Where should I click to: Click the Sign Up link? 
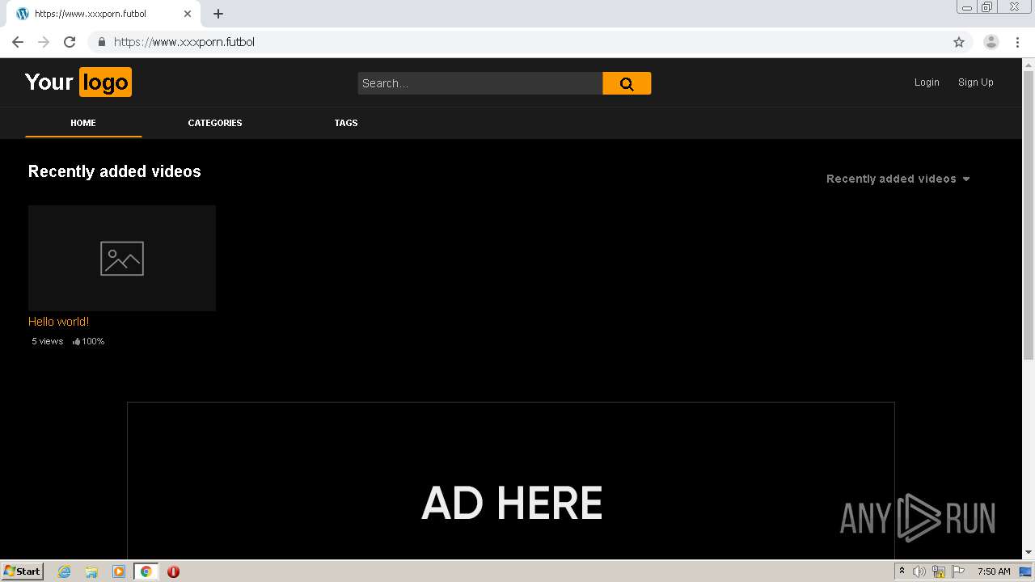[x=976, y=82]
